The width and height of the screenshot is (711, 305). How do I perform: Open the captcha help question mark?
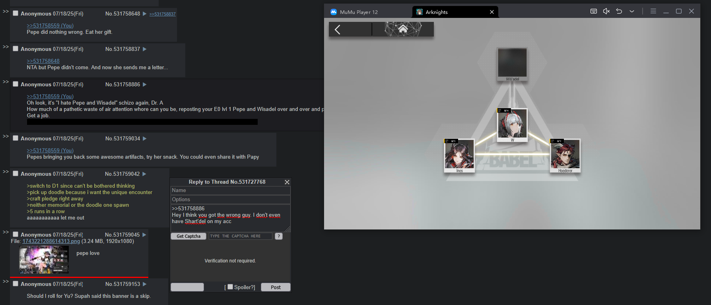[279, 236]
